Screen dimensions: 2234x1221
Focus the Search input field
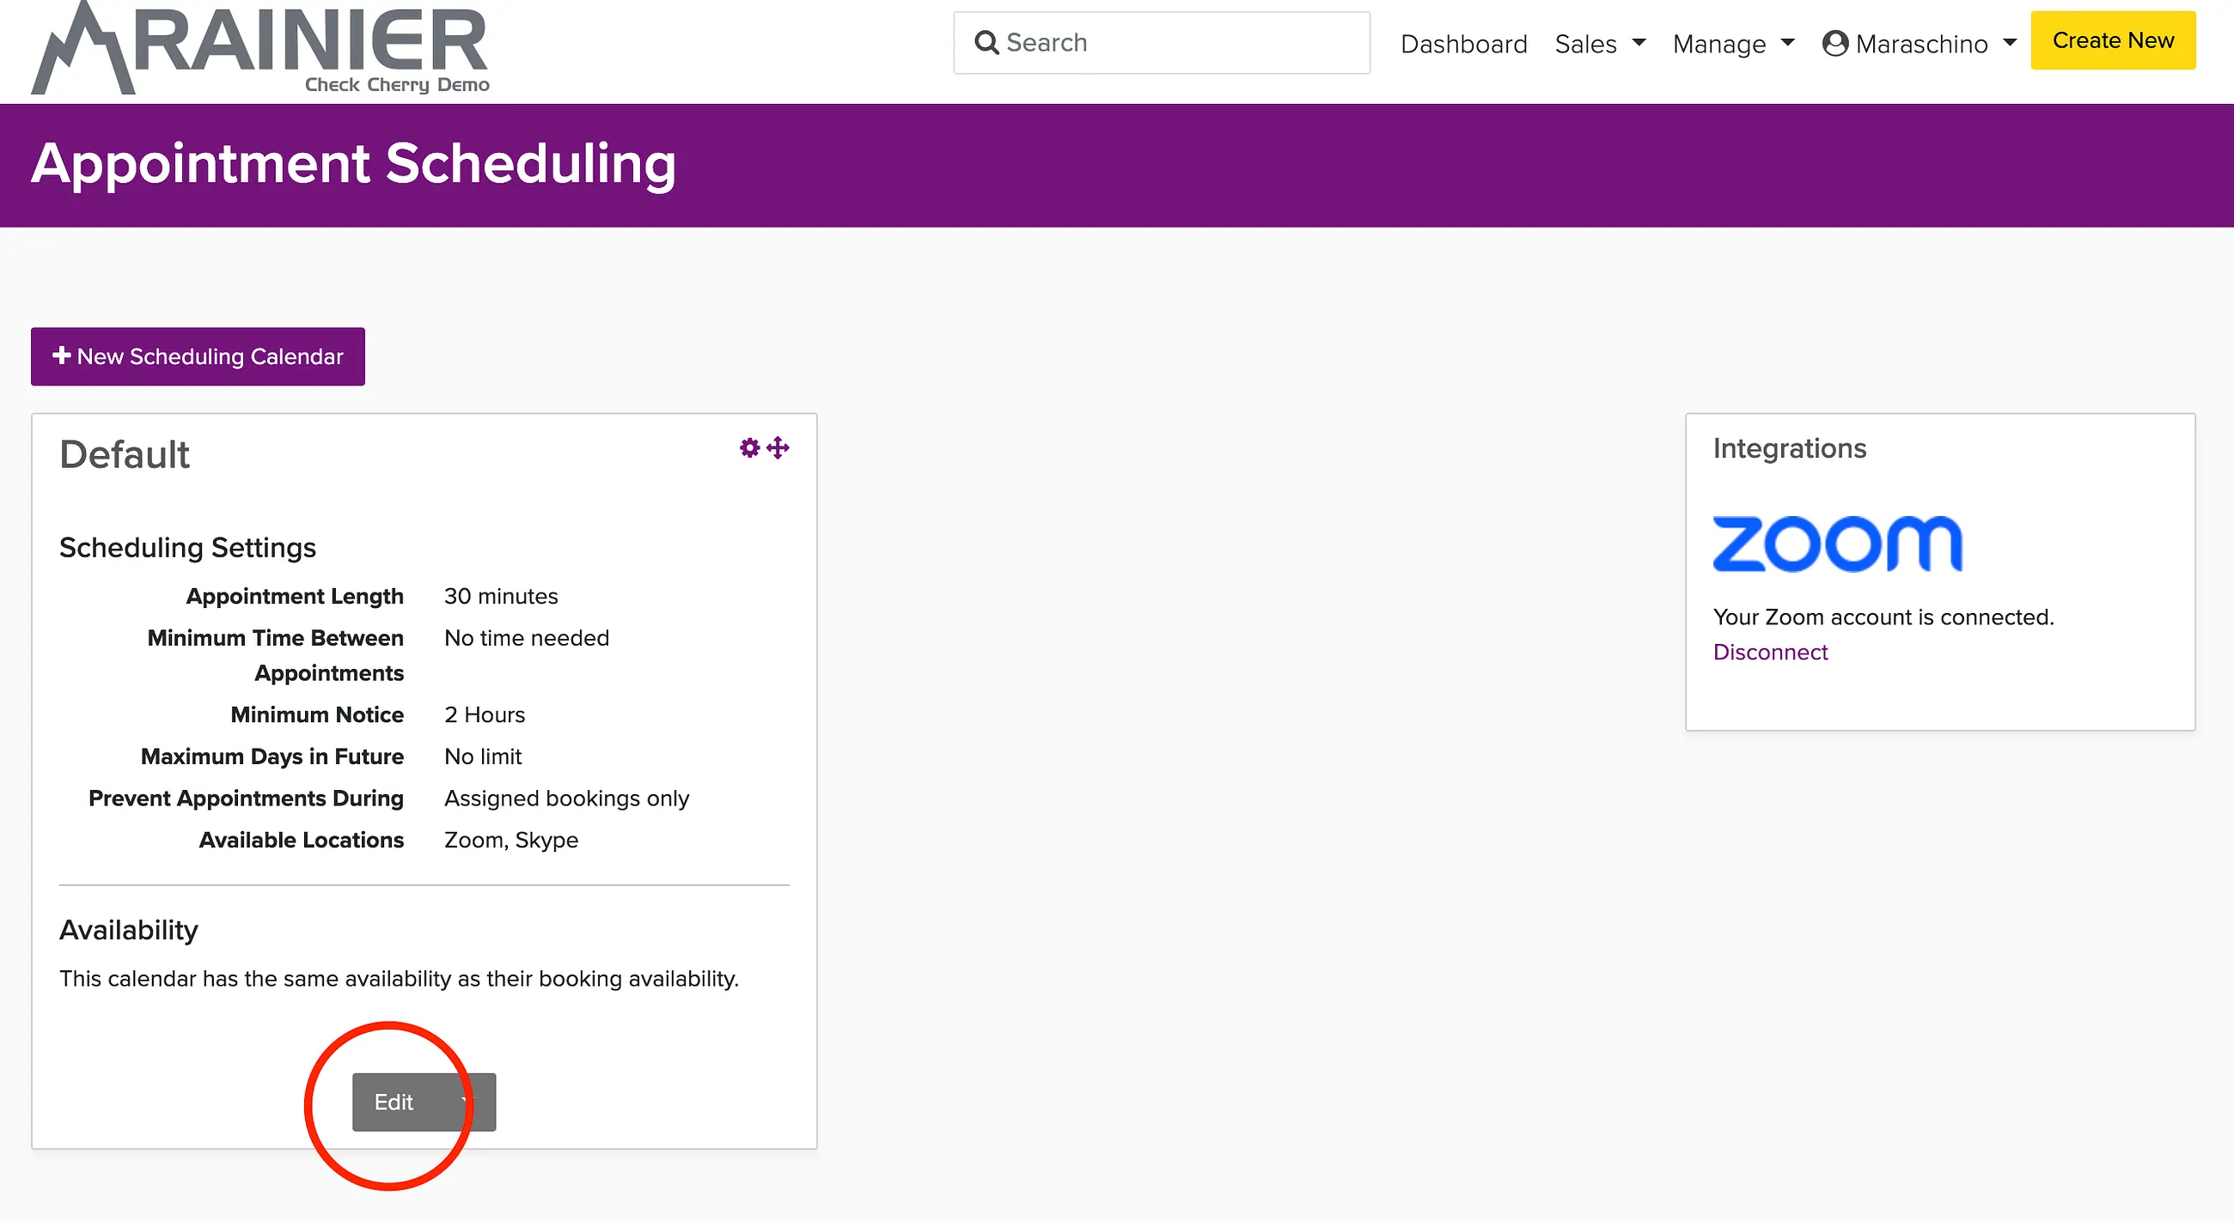1161,42
